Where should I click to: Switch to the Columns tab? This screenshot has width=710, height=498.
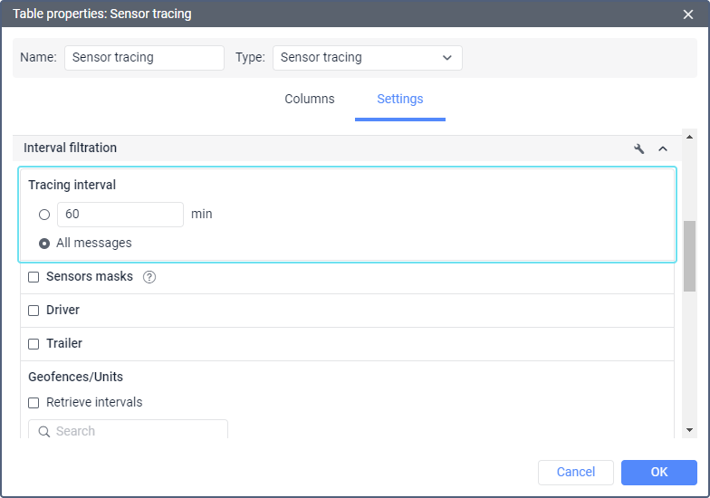pyautogui.click(x=310, y=100)
